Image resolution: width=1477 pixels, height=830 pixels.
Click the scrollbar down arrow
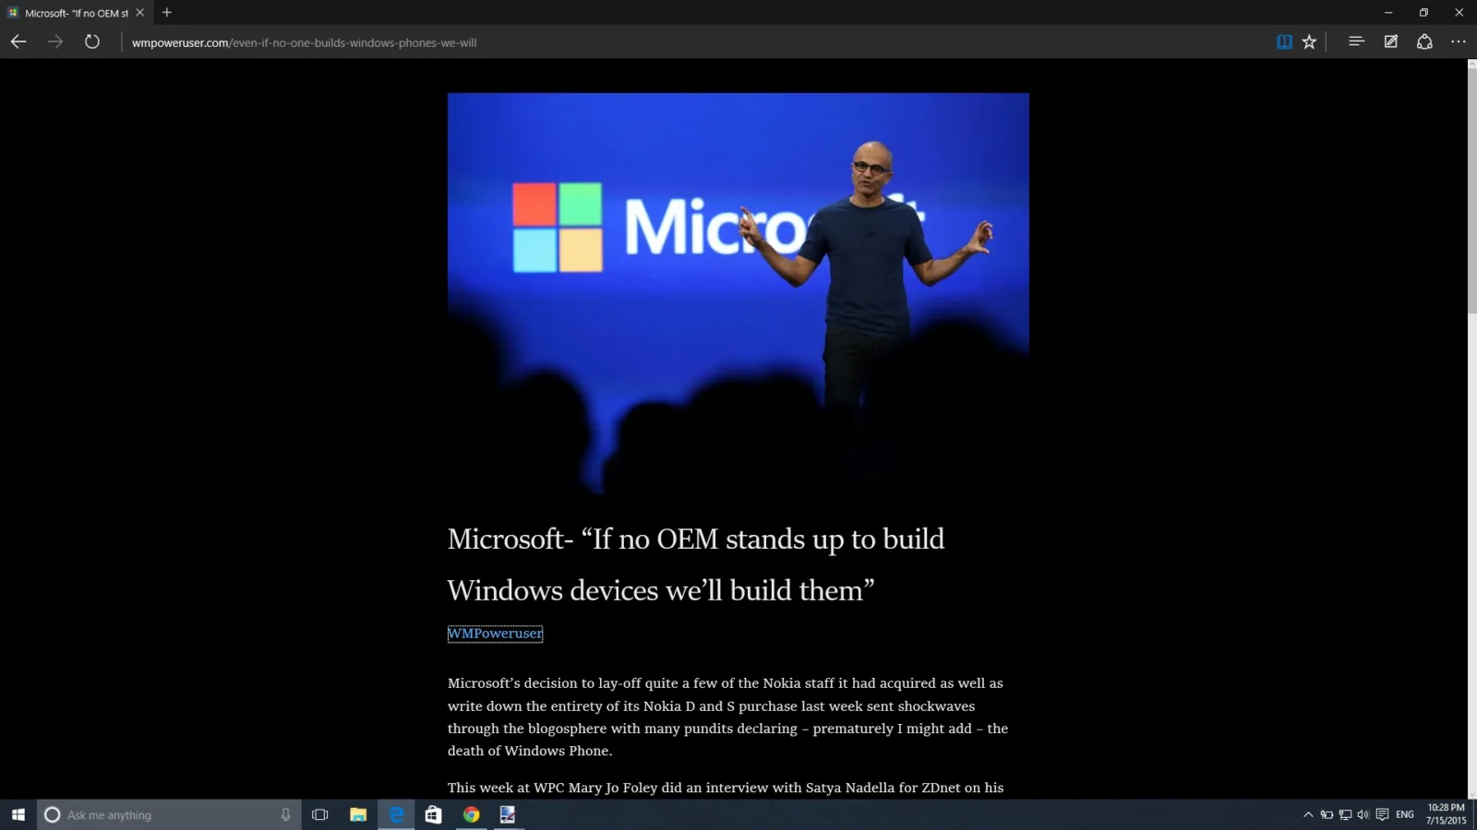(x=1471, y=794)
